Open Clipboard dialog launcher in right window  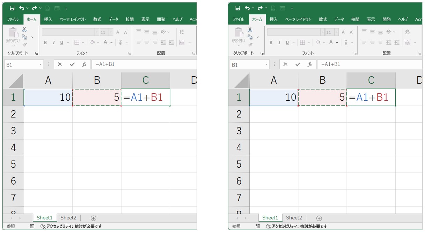262,53
